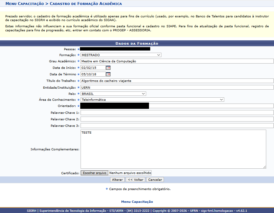
Task: Click the 'Dados da Formação' section header
Action: (137, 43)
